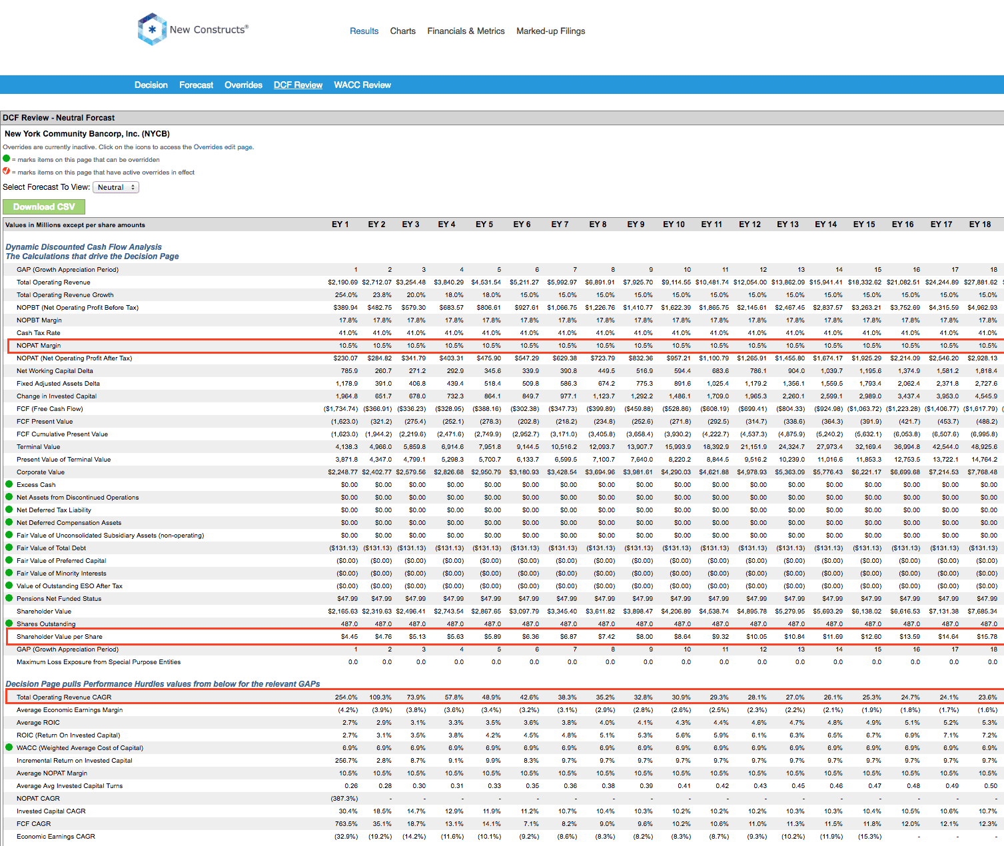Click the Economic Earnings CAGR label

pyautogui.click(x=56, y=837)
